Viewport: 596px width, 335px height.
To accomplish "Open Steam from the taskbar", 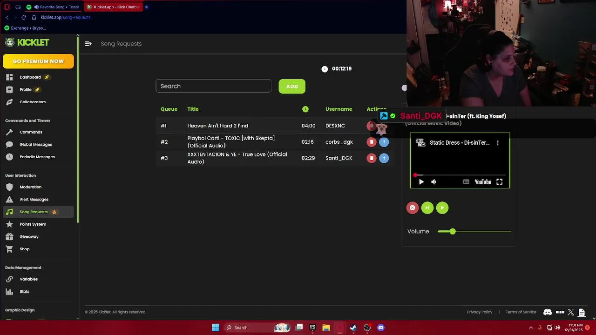I will coord(353,328).
